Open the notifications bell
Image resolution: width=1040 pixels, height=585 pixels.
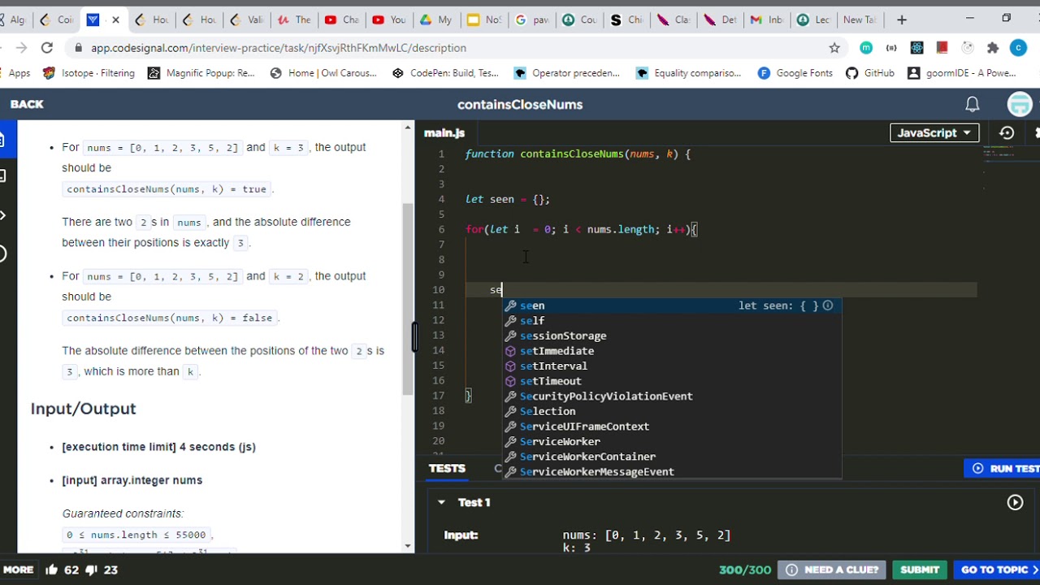coord(972,104)
